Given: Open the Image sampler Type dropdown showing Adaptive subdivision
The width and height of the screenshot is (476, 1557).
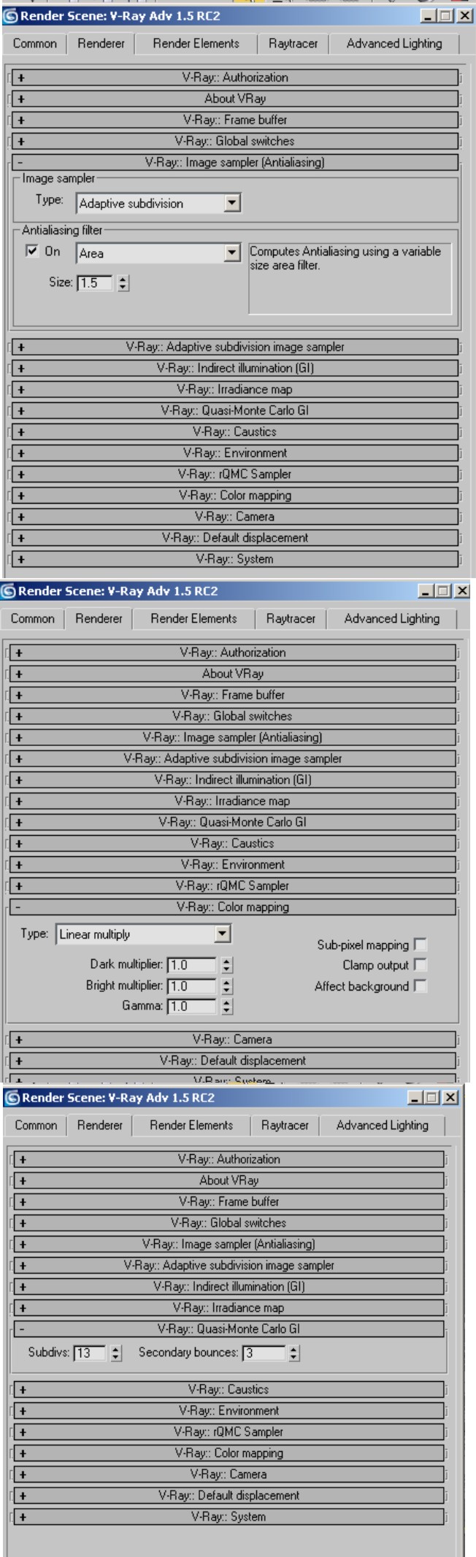Looking at the screenshot, I should (158, 203).
